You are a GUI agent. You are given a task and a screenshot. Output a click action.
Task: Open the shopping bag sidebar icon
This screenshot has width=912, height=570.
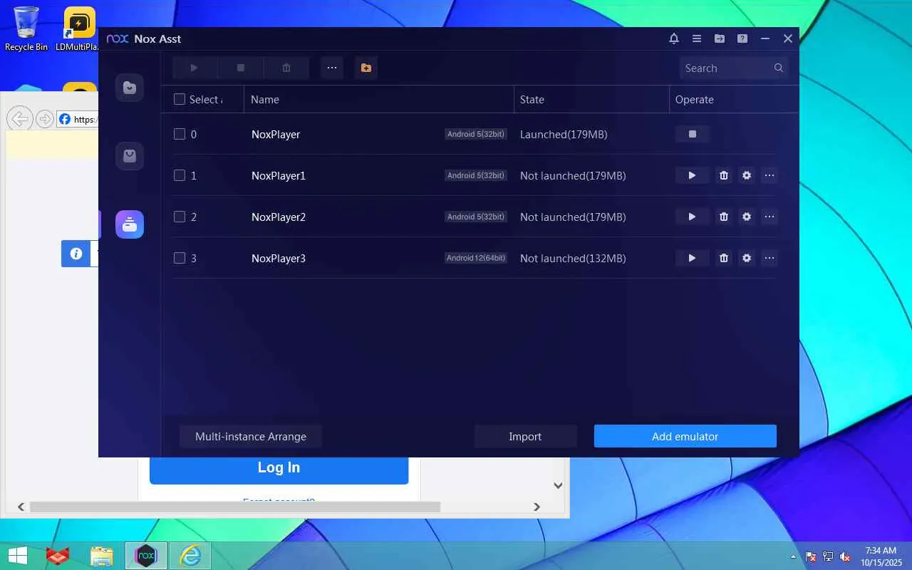(130, 156)
